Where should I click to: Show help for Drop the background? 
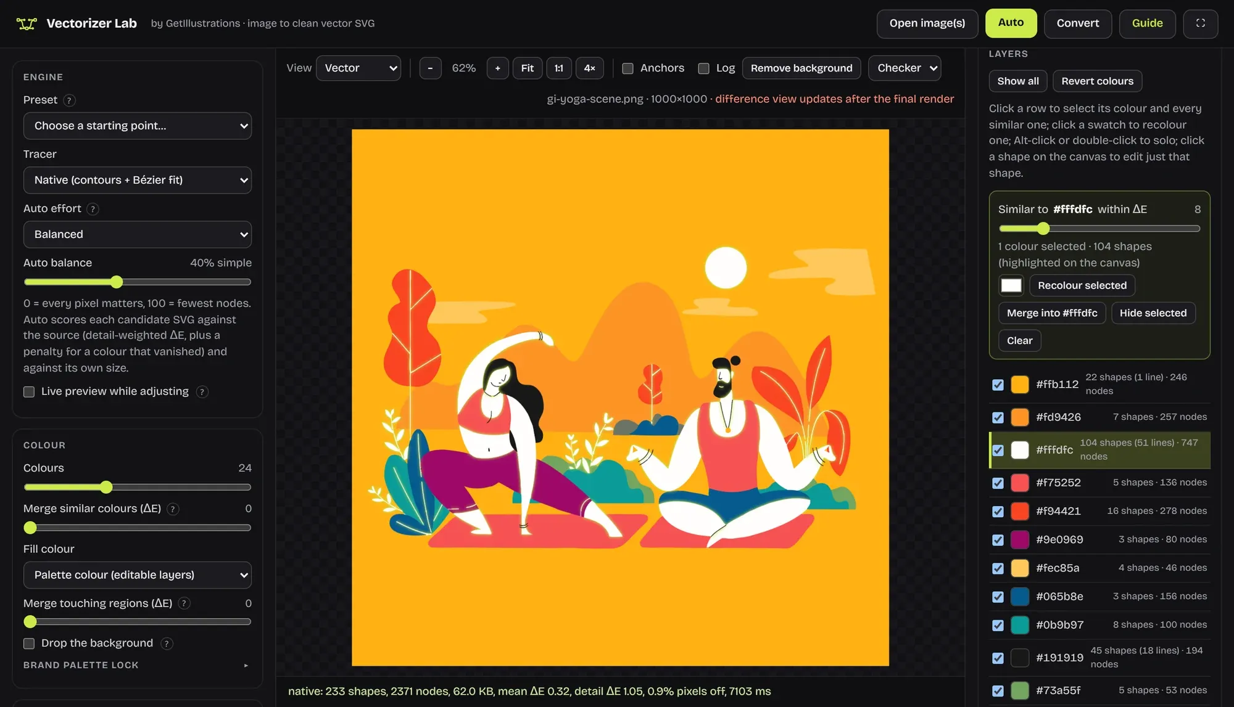click(167, 644)
